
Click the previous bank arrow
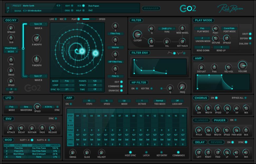pos(23,11)
